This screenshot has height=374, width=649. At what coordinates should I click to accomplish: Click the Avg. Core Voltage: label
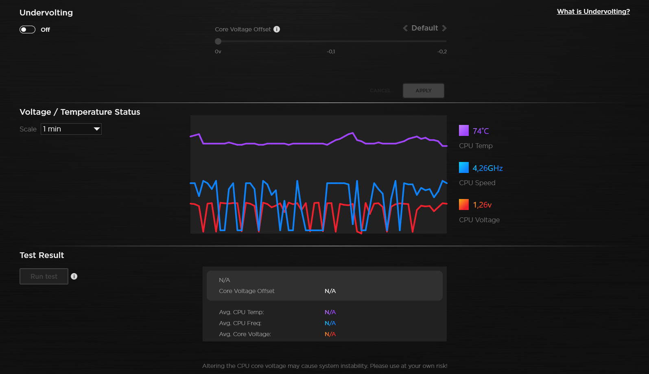tap(245, 334)
